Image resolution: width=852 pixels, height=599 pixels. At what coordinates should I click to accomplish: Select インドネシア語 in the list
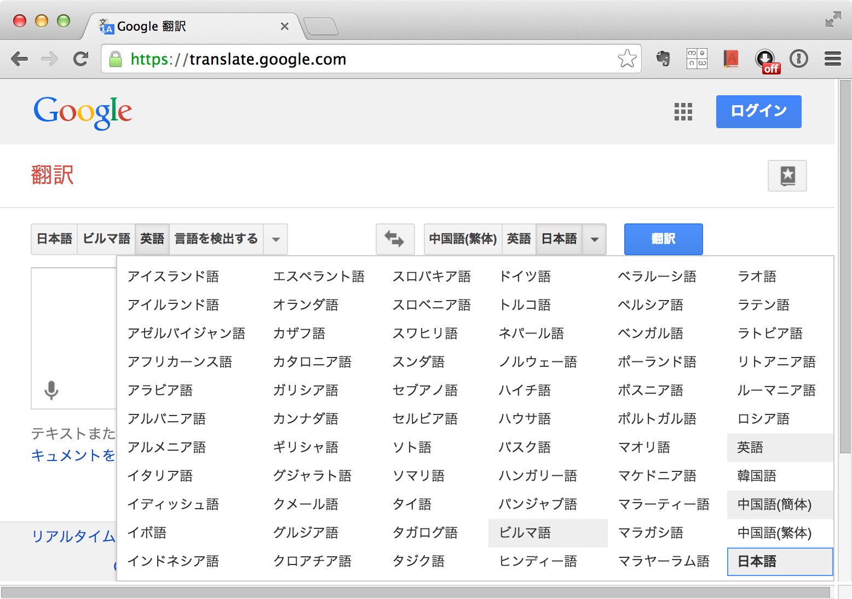click(173, 561)
